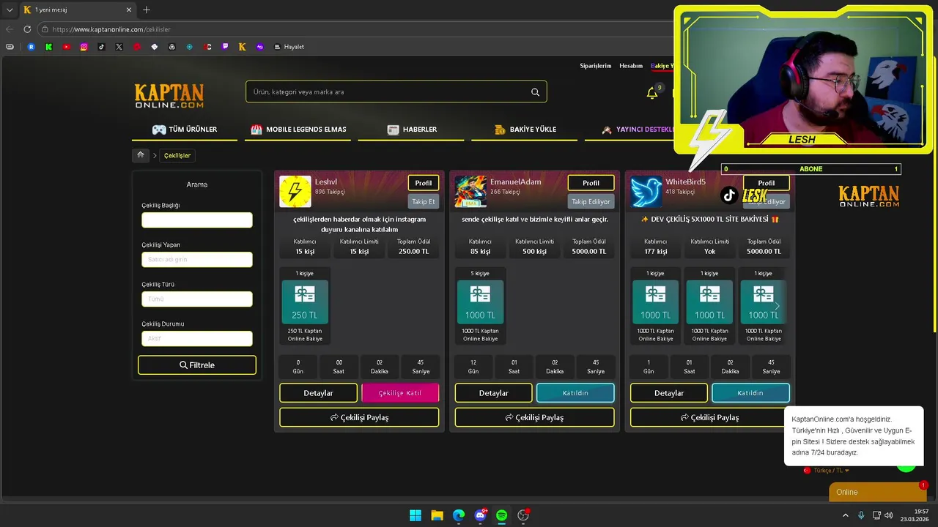Screen dimensions: 938x527
Task: Click the Çekilişler breadcrumb
Action: [177, 155]
